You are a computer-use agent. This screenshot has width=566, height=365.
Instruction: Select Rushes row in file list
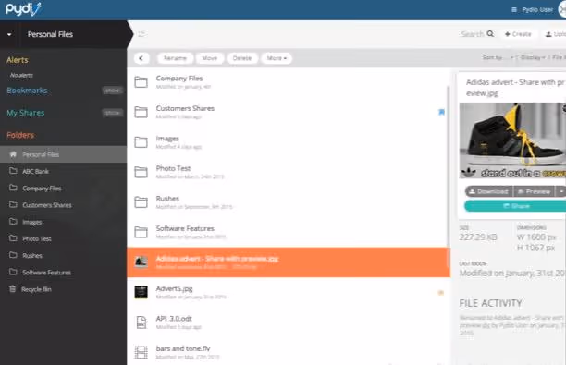coord(288,202)
